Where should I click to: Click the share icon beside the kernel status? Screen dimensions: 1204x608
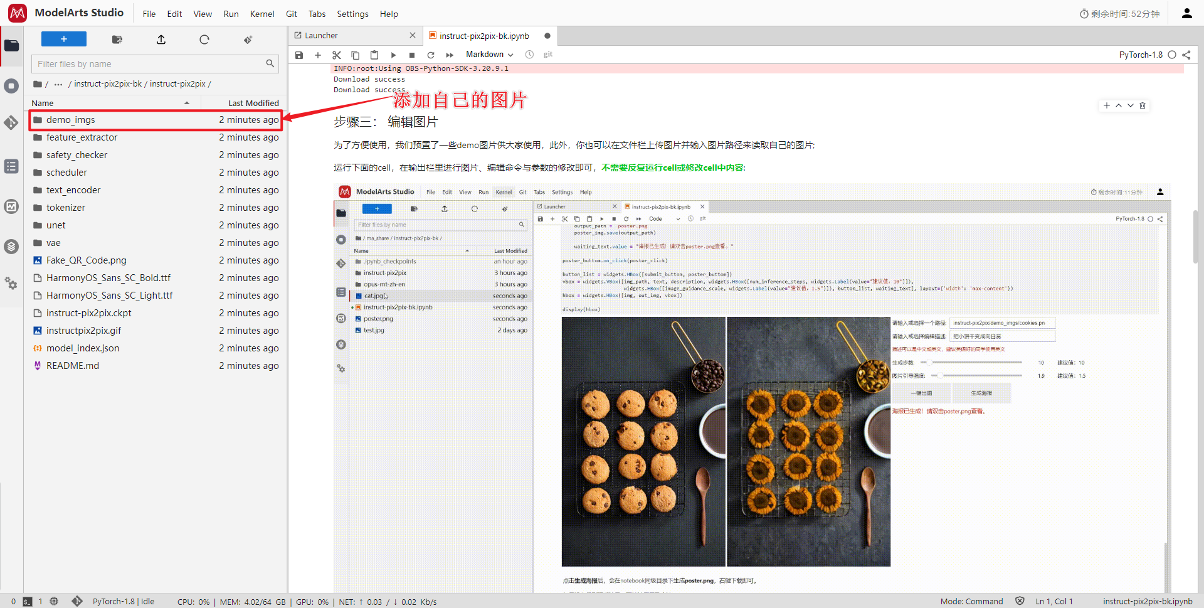click(1186, 55)
